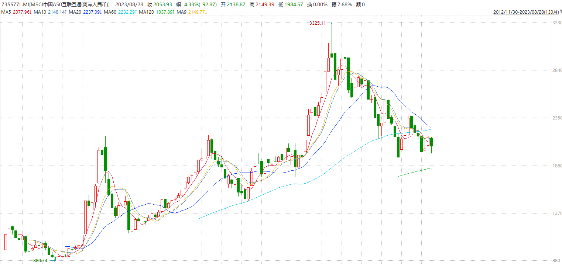
Task: Select the MA120 1837.89 indicator label
Action: [x=157, y=12]
